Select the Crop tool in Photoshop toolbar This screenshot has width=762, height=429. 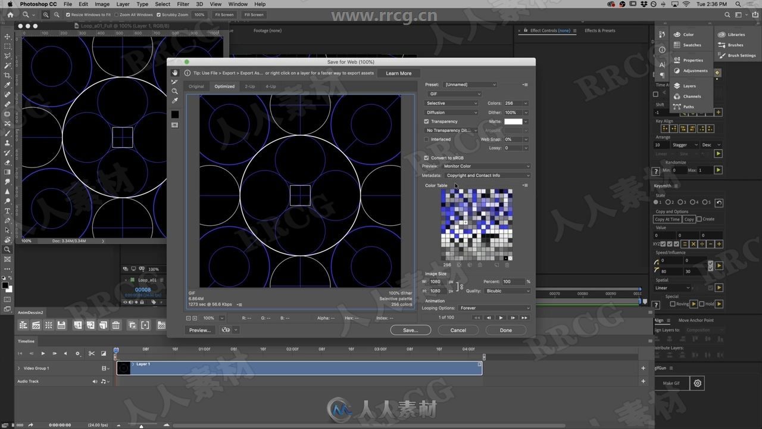point(7,75)
